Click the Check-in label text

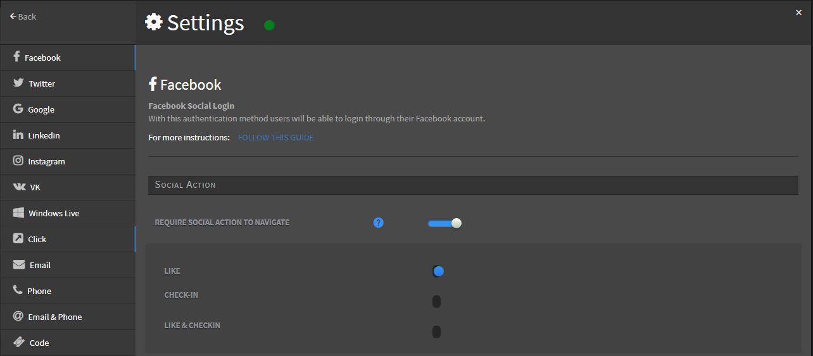[x=181, y=295]
